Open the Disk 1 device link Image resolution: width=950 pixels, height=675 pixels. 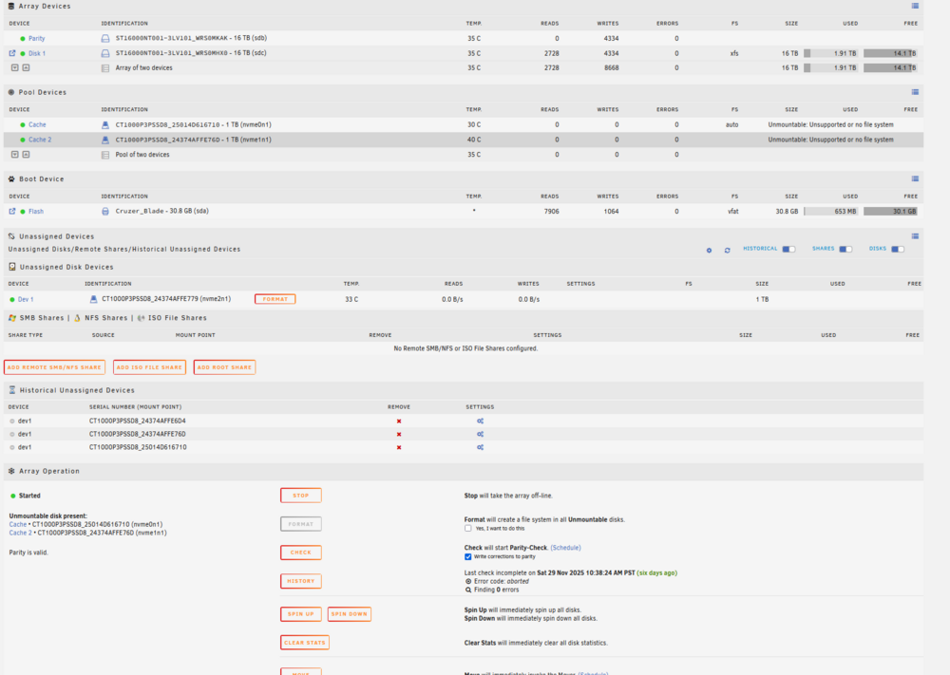pyautogui.click(x=37, y=53)
